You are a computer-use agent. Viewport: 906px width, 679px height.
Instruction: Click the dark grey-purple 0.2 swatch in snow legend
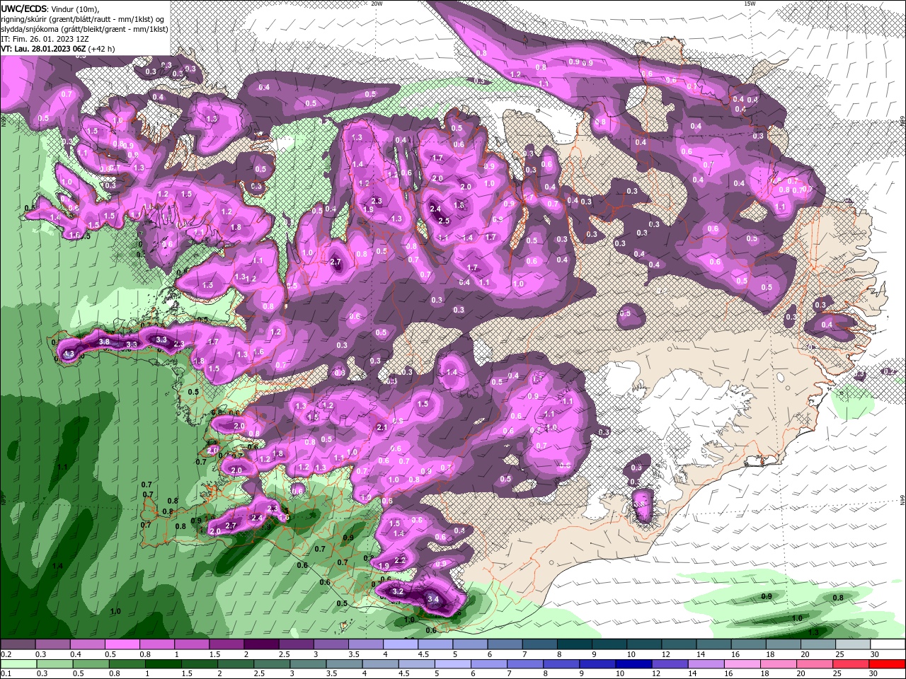[x=18, y=644]
